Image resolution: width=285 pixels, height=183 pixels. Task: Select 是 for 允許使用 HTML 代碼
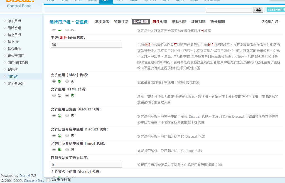(x=54, y=95)
